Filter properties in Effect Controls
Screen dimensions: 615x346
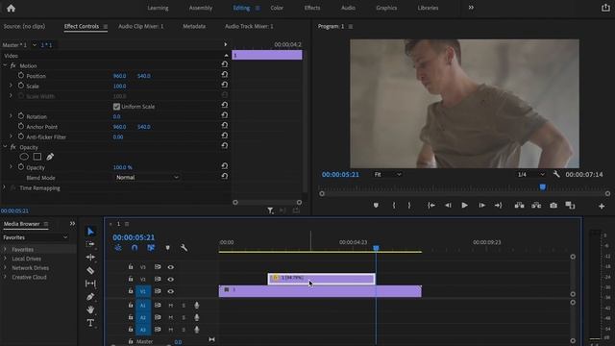tap(270, 210)
